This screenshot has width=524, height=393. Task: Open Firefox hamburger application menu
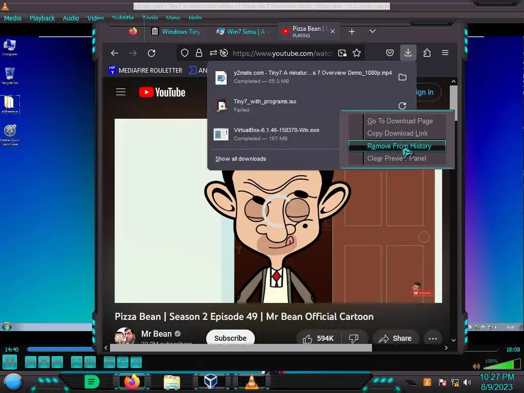445,53
